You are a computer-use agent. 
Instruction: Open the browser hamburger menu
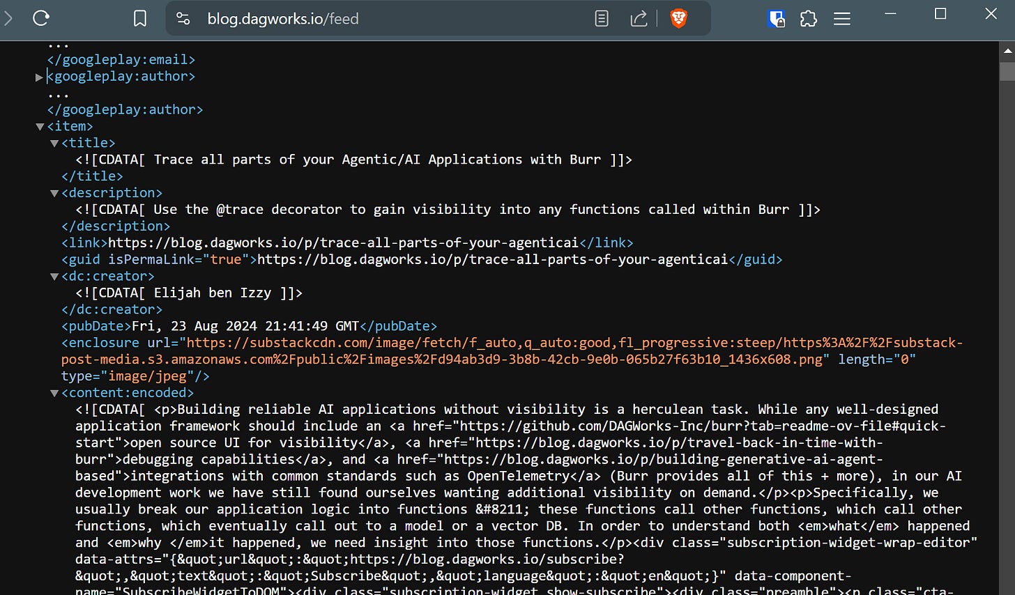pos(842,19)
